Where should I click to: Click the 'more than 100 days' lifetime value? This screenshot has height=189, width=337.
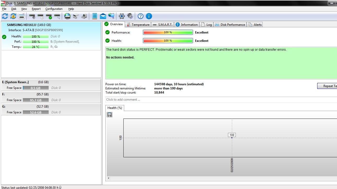tap(168, 88)
